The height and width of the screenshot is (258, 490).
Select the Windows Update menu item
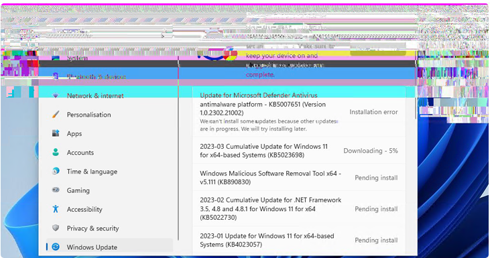pyautogui.click(x=109, y=245)
